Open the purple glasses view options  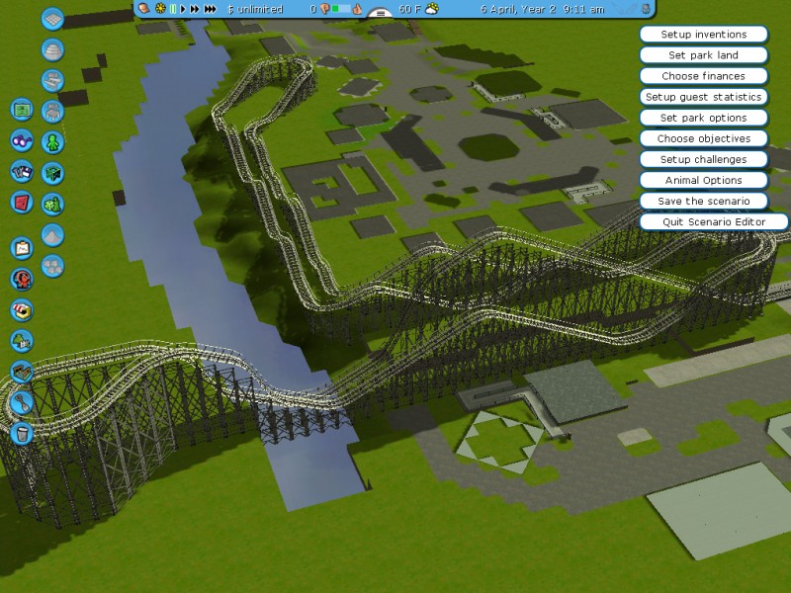pos(22,140)
